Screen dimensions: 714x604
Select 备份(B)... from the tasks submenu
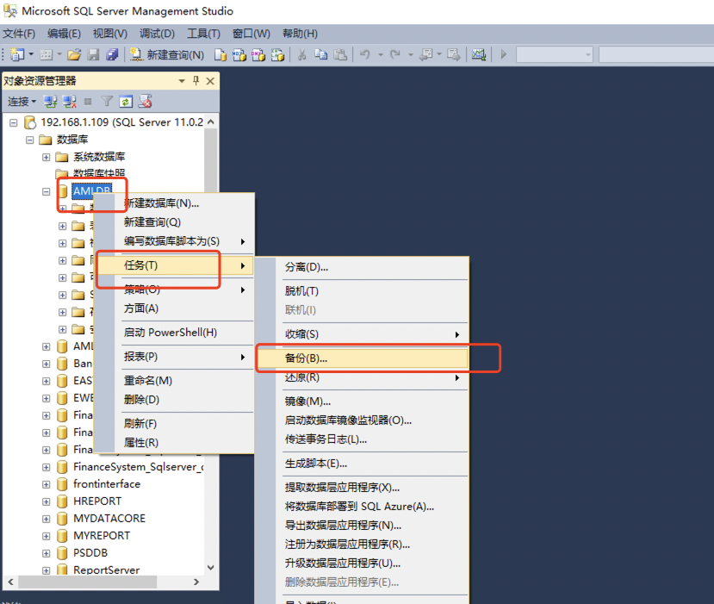[x=307, y=358]
